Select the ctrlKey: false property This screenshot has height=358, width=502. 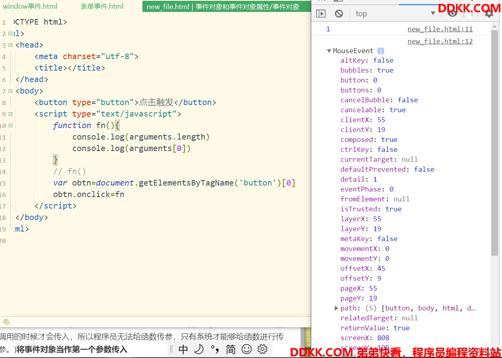point(369,149)
